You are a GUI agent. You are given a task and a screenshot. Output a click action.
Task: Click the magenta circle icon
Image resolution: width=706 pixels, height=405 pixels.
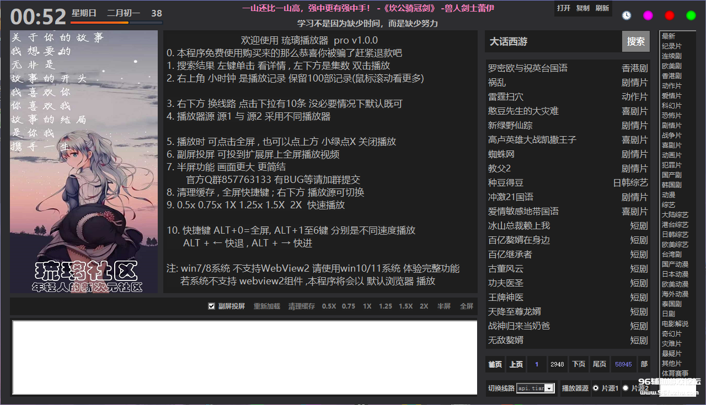(x=648, y=15)
